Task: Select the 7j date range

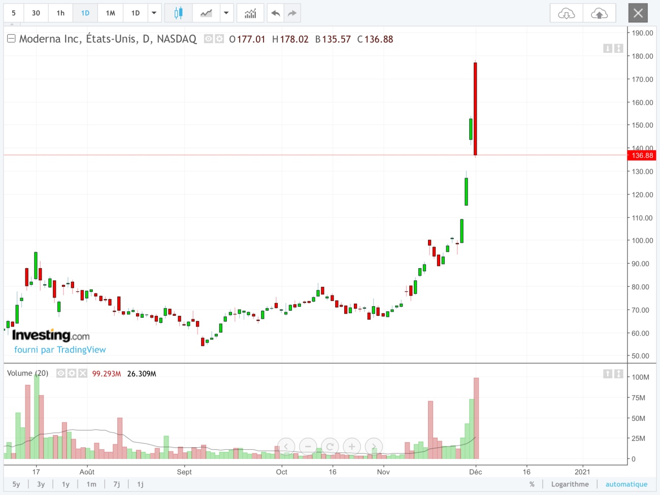Action: [117, 484]
